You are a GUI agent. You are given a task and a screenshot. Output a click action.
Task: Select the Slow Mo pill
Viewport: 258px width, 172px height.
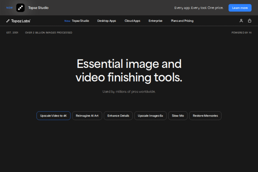178,116
